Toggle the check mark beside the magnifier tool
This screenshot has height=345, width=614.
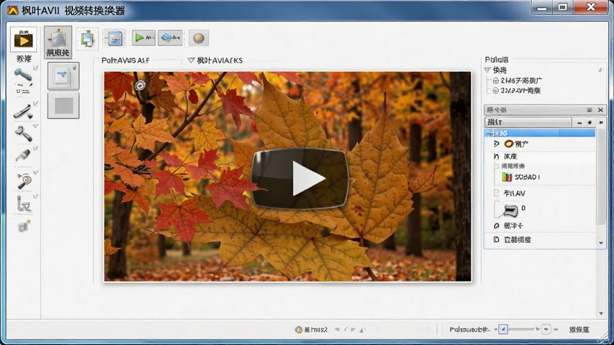point(35,172)
